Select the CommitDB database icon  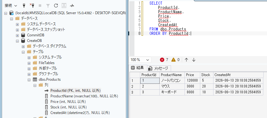click(23, 35)
